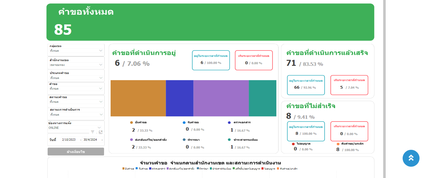The width and height of the screenshot is (428, 178).
Task: Open focus mode icon on ช่องทางการแจ้ง slicer
Action: (101, 132)
